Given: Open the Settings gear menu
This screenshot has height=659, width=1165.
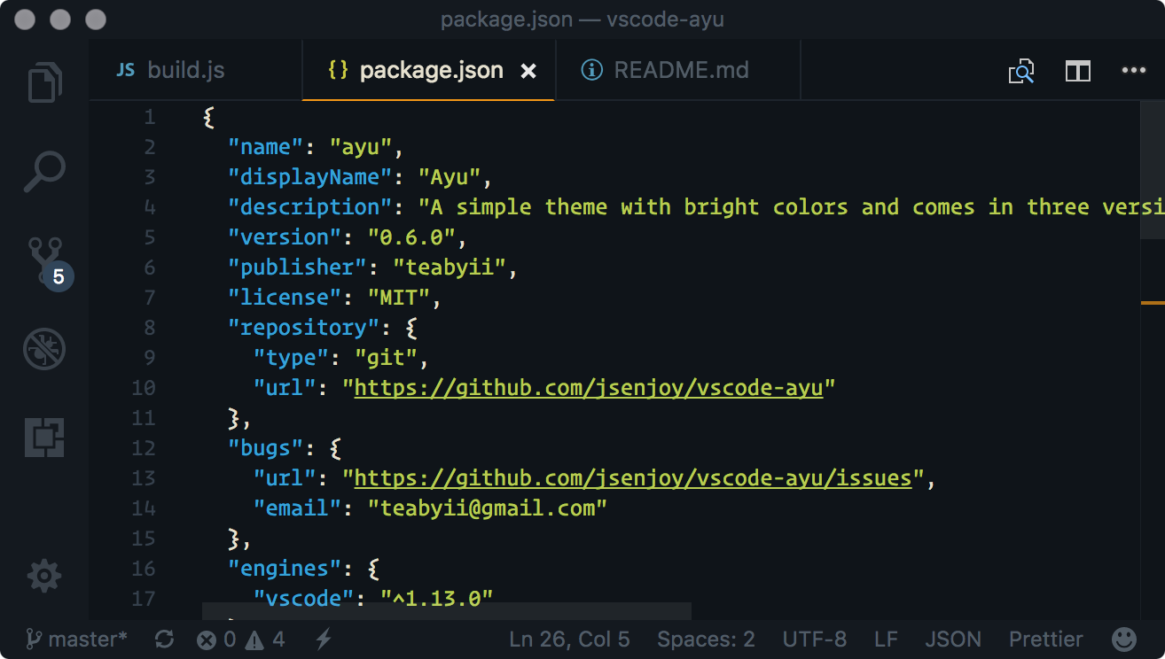Looking at the screenshot, I should pos(44,576).
